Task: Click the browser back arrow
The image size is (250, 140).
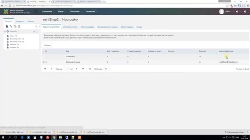Action: [x=2, y=5]
